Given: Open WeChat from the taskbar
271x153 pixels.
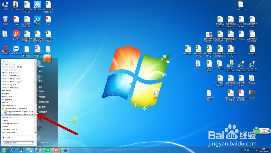Looking at the screenshot, I should click(x=30, y=150).
